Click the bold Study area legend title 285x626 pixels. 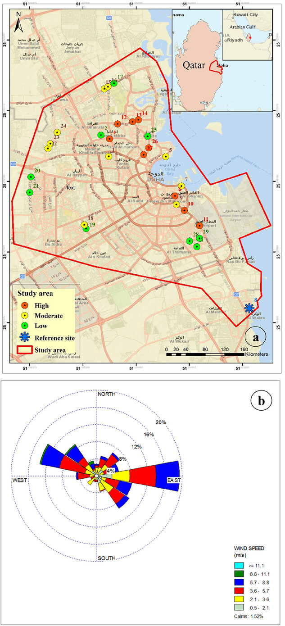(x=36, y=293)
